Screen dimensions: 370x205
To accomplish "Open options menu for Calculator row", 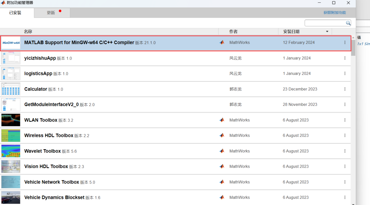I will [x=345, y=89].
